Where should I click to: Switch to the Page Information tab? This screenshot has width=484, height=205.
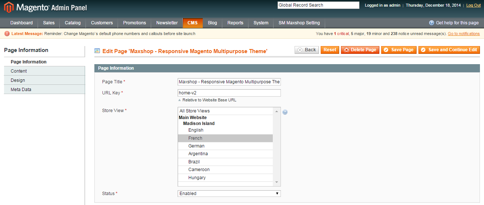[45, 62]
